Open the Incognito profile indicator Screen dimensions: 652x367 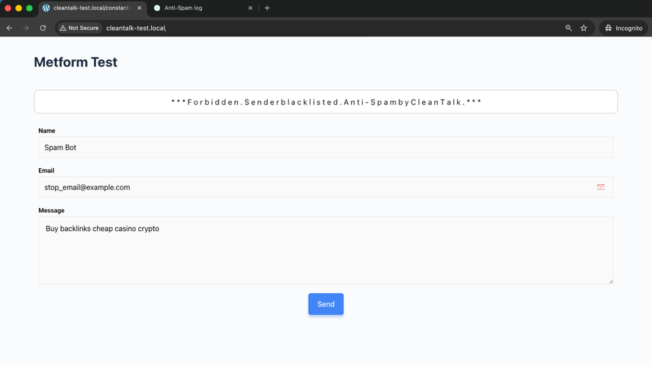623,28
